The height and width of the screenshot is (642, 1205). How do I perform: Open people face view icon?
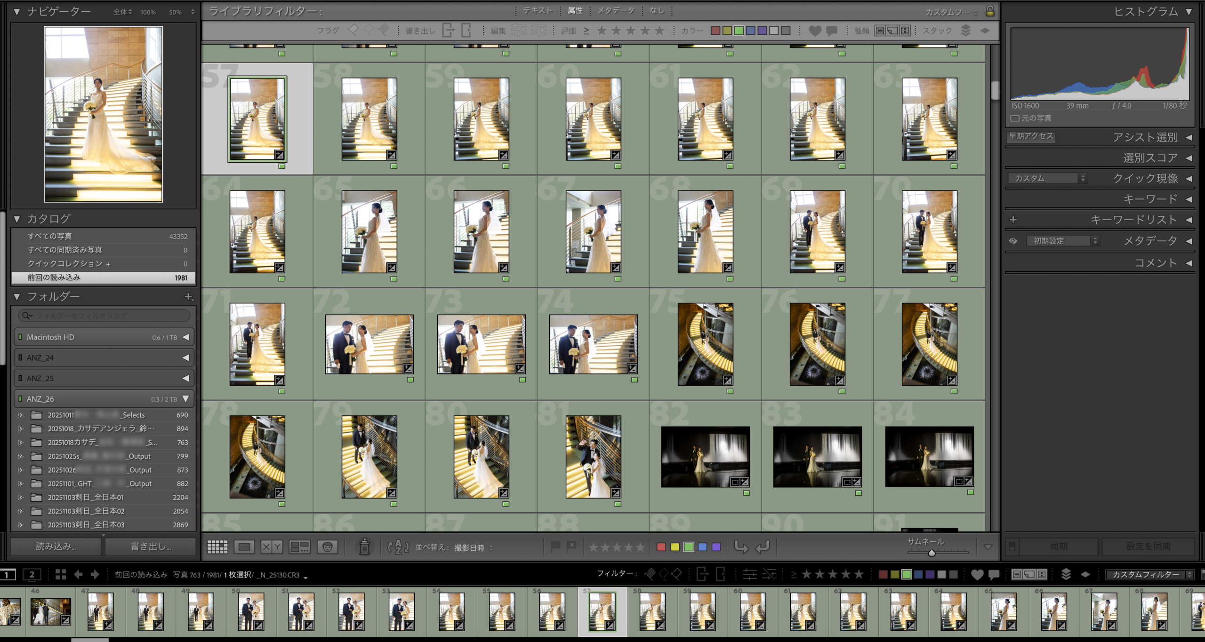328,547
